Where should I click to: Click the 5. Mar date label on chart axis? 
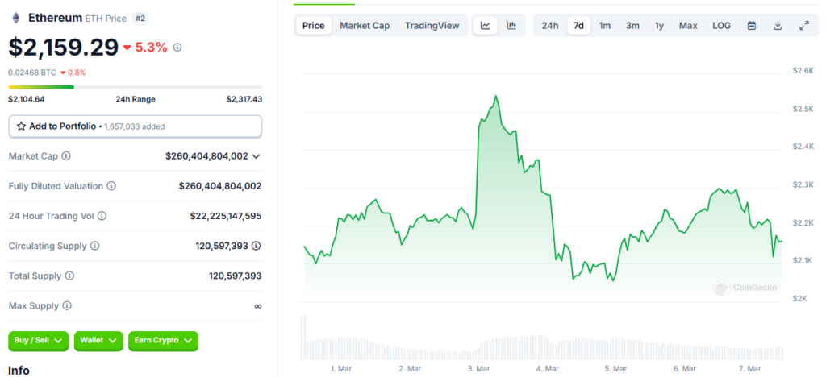[x=615, y=369]
